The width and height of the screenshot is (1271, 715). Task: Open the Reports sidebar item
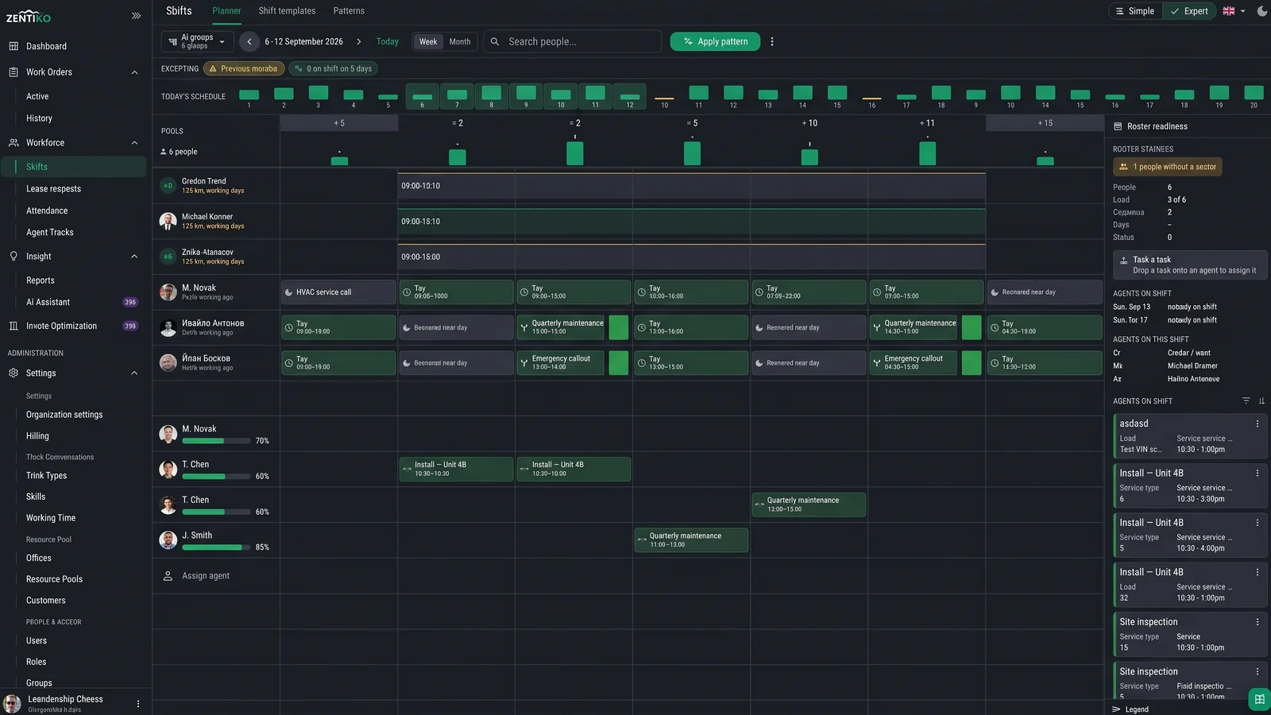click(x=41, y=280)
